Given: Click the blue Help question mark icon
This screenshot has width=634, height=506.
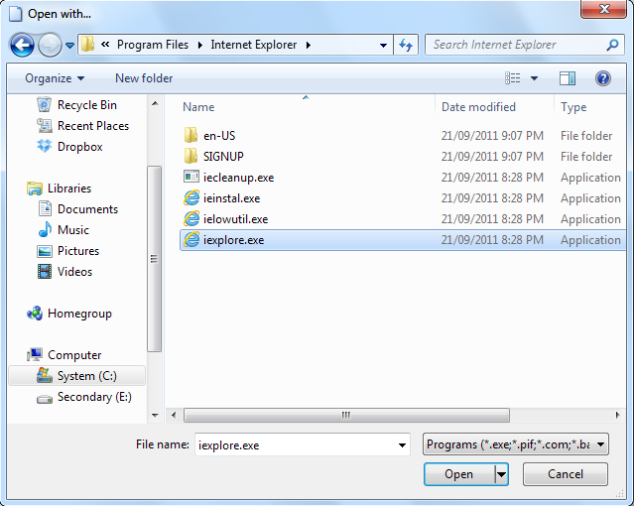Looking at the screenshot, I should (x=602, y=78).
